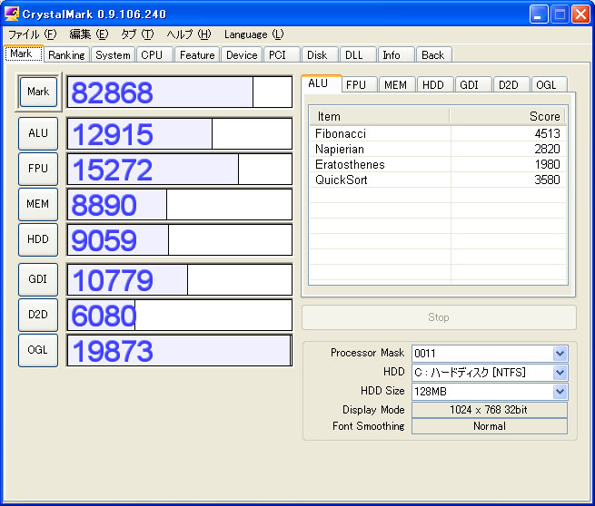The width and height of the screenshot is (595, 506).
Task: Click the HDD score bar 9059
Action: pyautogui.click(x=180, y=239)
